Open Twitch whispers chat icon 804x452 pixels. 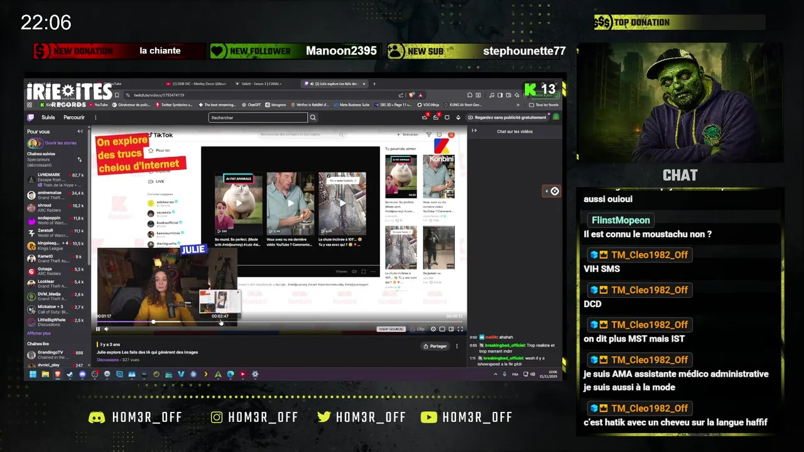click(x=447, y=117)
